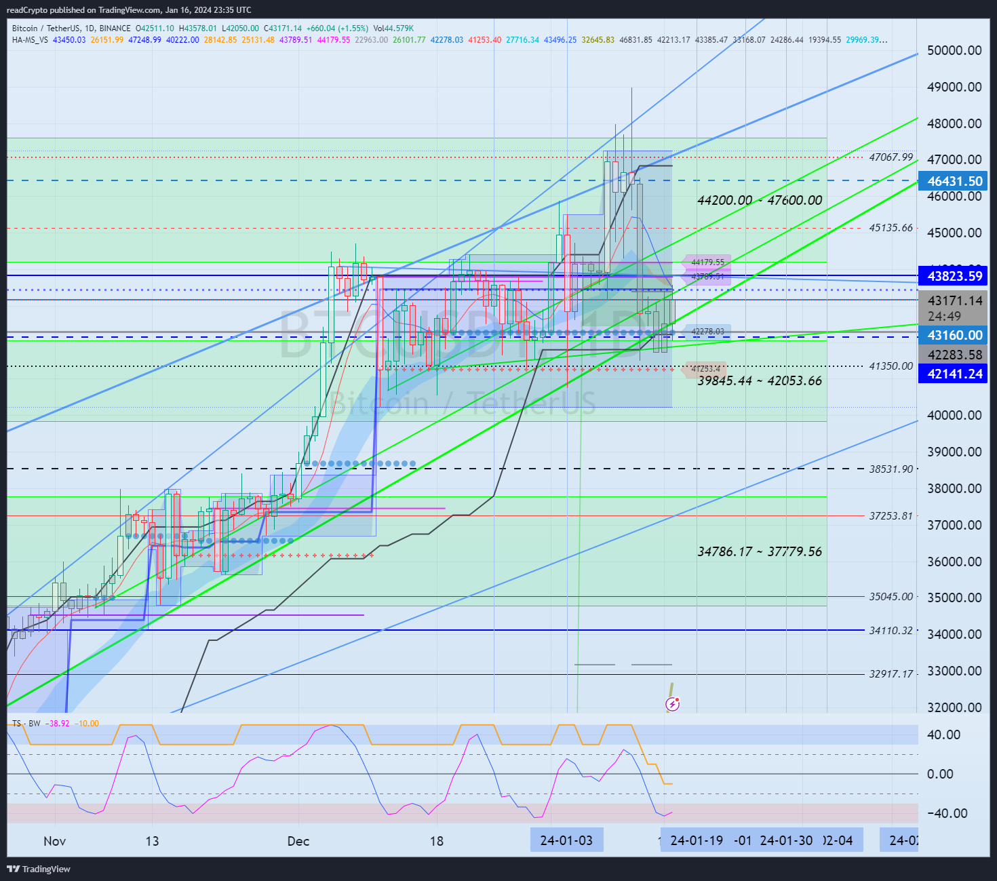Click the 32917.17 level label
This screenshot has height=881, width=997.
[x=891, y=673]
